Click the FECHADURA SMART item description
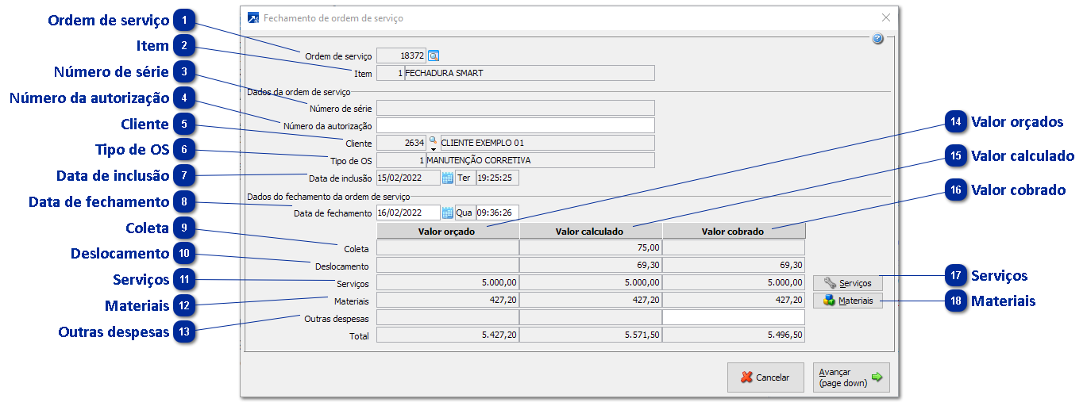Viewport: 1087px width, 410px height. tap(530, 73)
